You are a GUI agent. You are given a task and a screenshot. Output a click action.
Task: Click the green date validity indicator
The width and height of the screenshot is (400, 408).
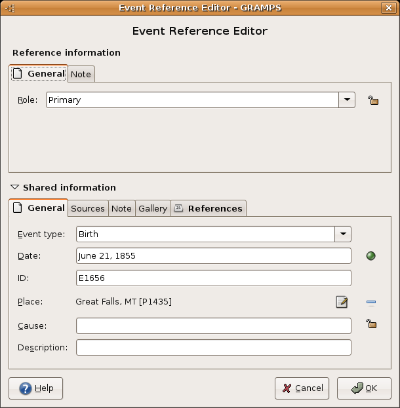click(x=370, y=256)
